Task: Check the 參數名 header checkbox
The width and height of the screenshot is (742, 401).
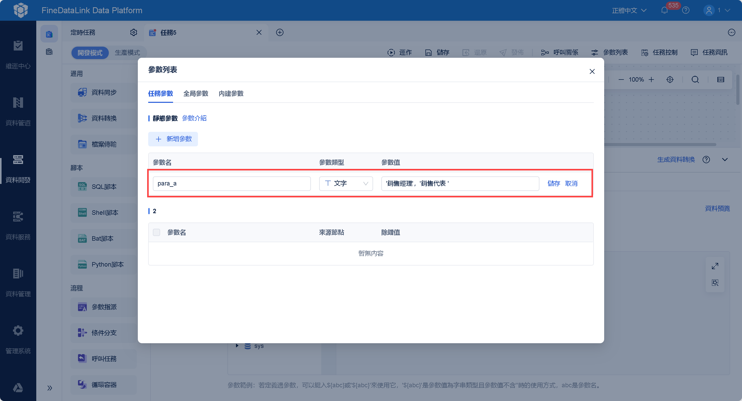Action: 156,232
